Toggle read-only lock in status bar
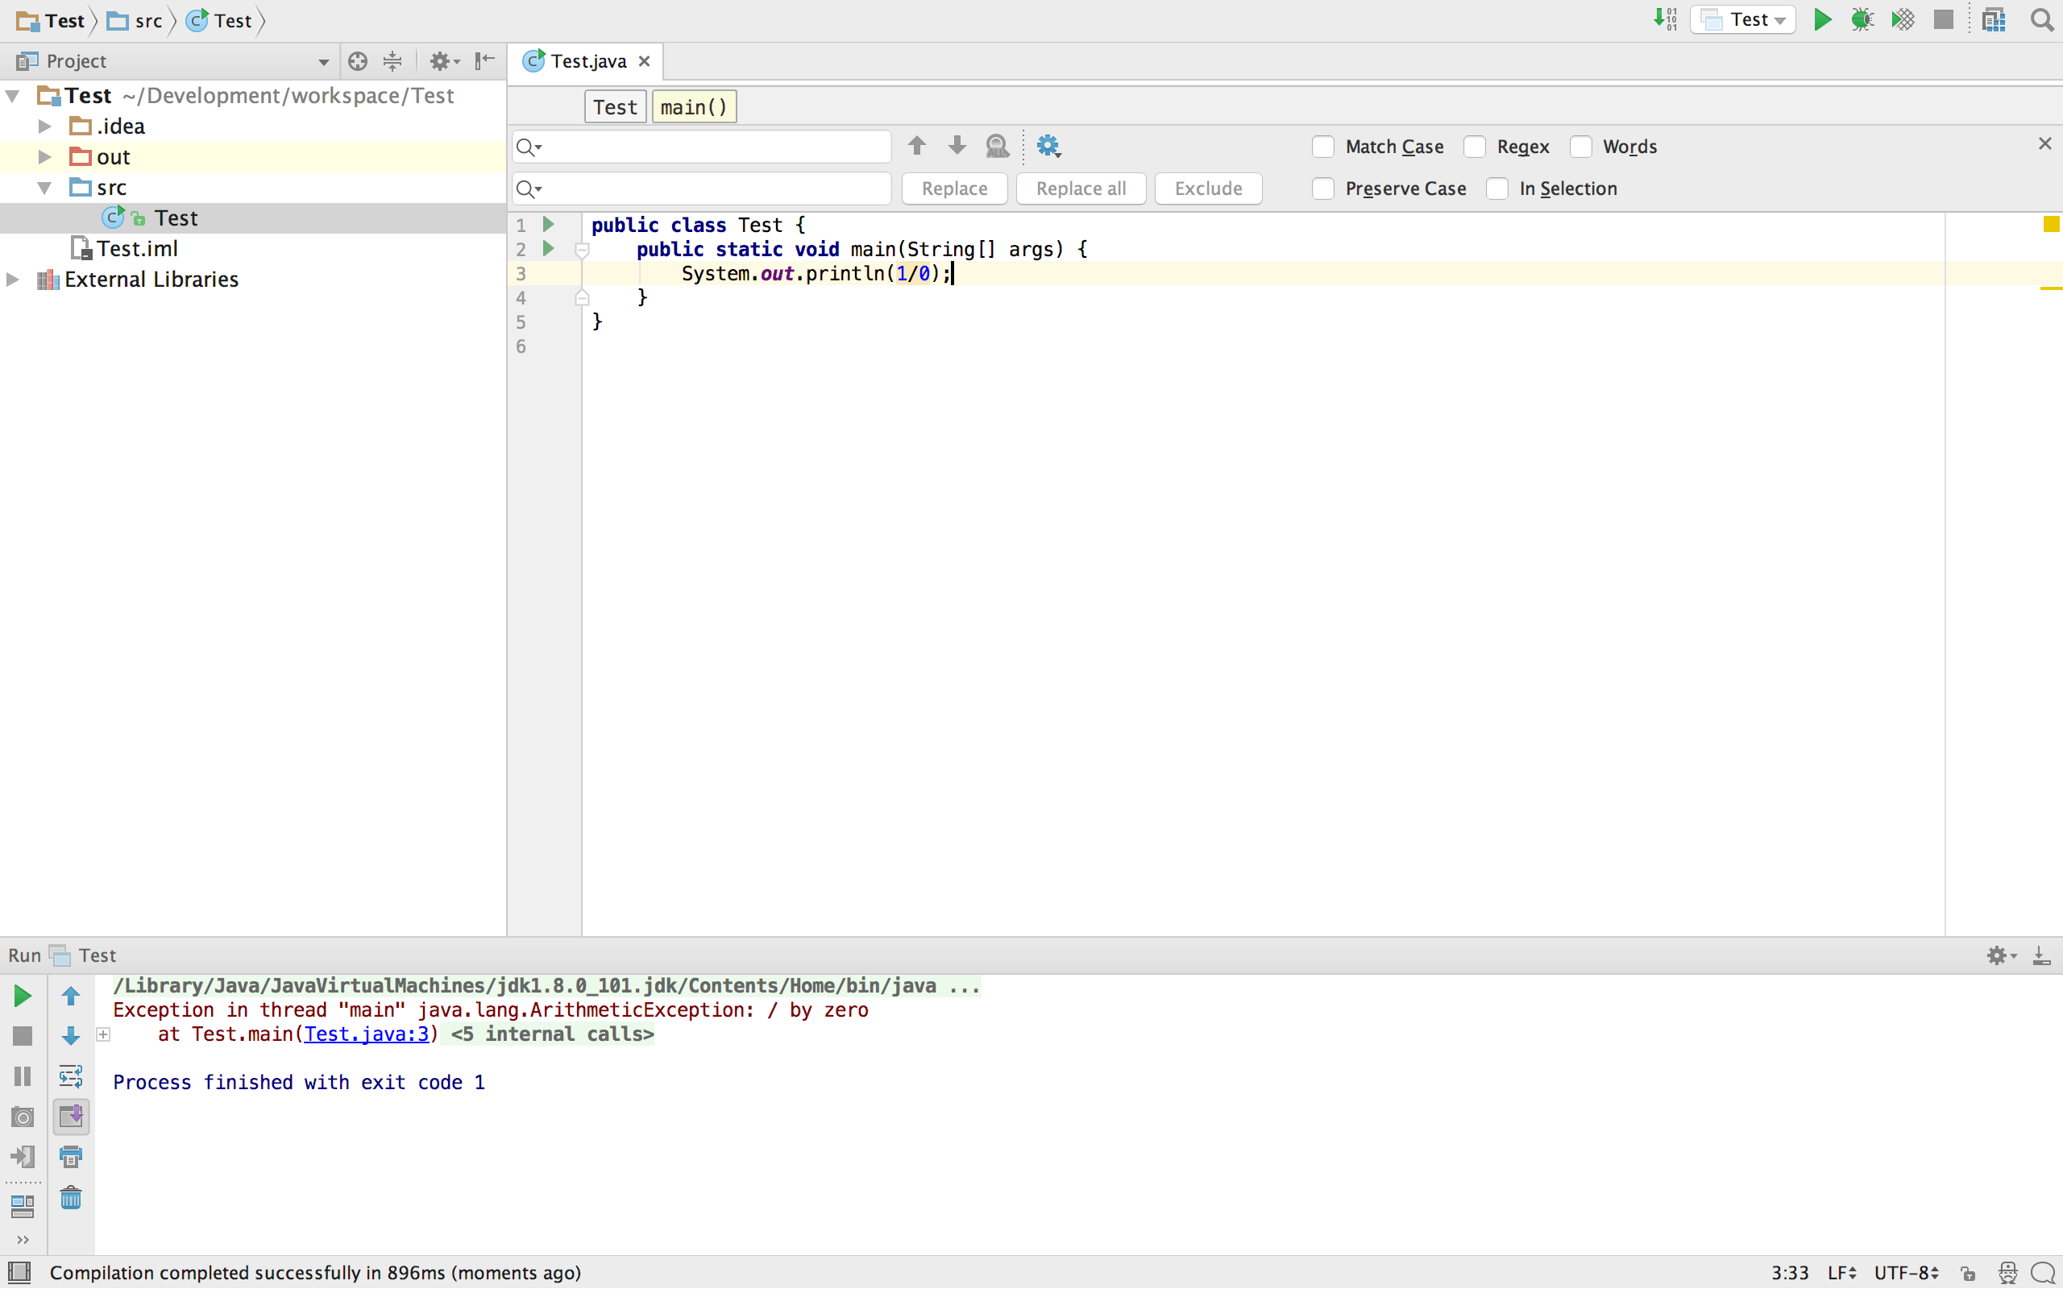Viewport: 2063px width, 1289px height. (1969, 1273)
